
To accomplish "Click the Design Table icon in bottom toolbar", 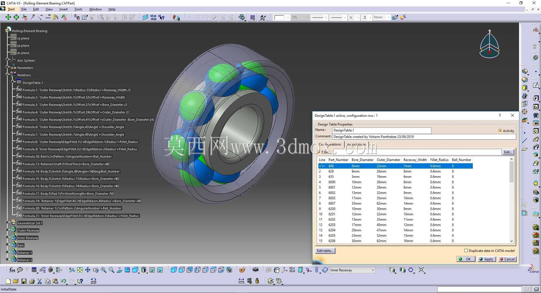I will [34, 270].
